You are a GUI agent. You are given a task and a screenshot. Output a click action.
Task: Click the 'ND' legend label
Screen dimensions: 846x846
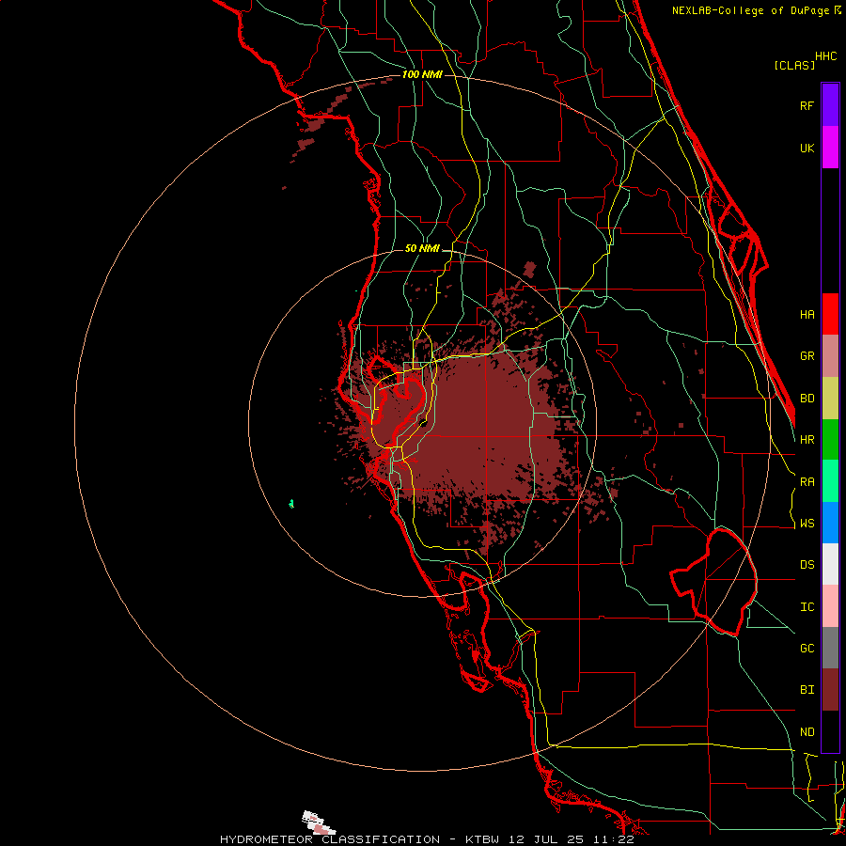coord(807,732)
